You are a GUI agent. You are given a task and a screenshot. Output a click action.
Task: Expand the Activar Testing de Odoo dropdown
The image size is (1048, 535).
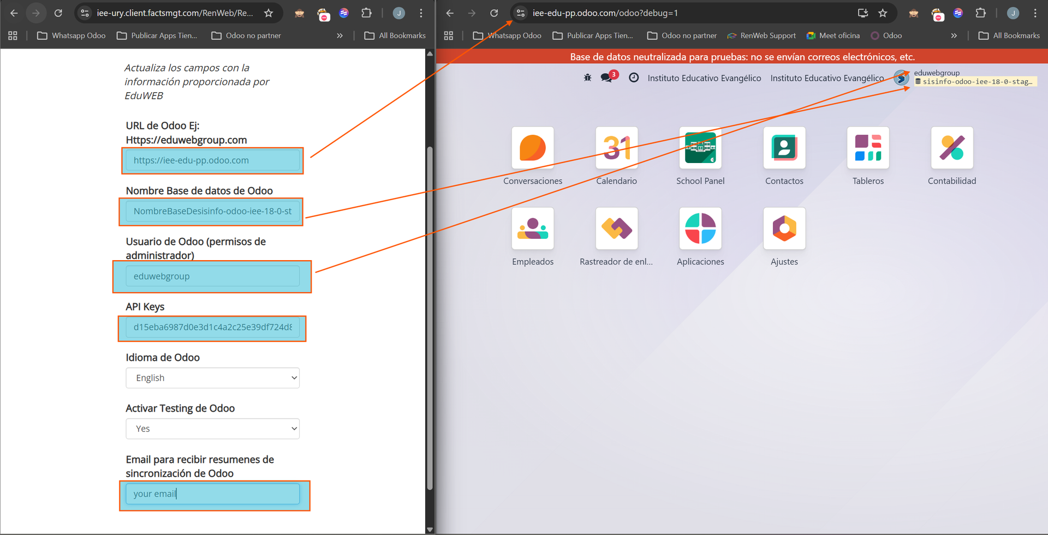pyautogui.click(x=212, y=429)
